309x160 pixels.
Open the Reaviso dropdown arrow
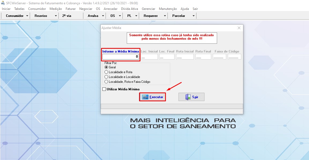pos(56,16)
